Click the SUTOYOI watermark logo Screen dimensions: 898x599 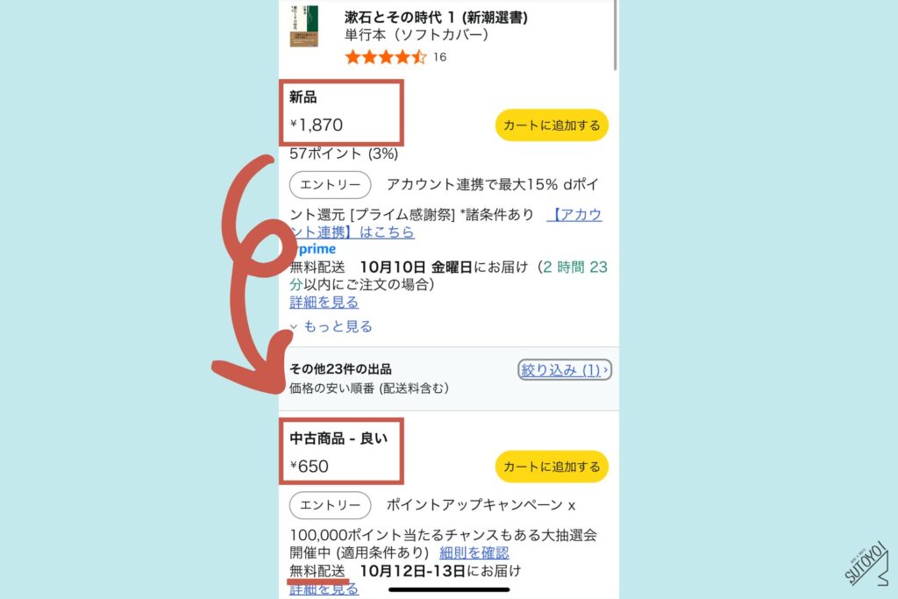pyautogui.click(x=867, y=565)
